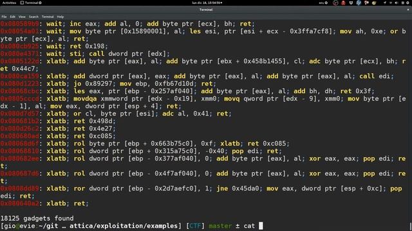Click the pink chat bubbles tray icon
Screen dimensions: 412x231
(366, 3)
